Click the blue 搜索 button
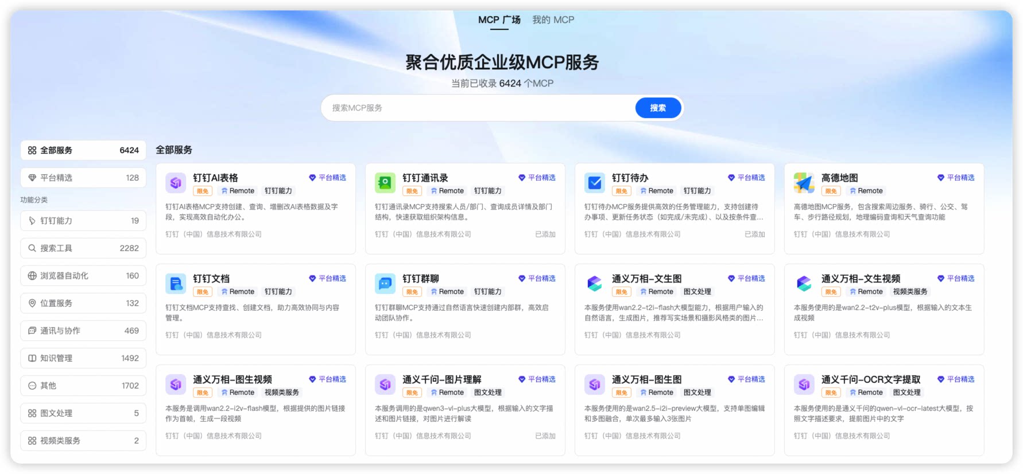The height and width of the screenshot is (474, 1023). 658,108
